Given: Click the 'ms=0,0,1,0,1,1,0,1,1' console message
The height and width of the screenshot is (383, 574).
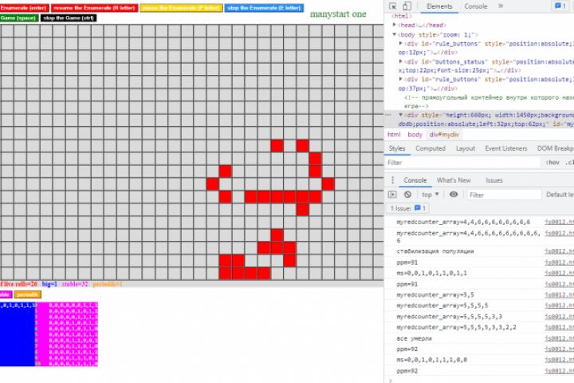Looking at the screenshot, I should coord(431,273).
